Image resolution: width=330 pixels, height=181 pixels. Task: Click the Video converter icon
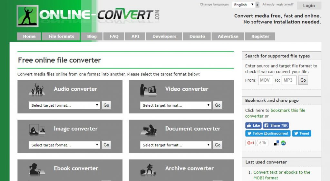148,90
